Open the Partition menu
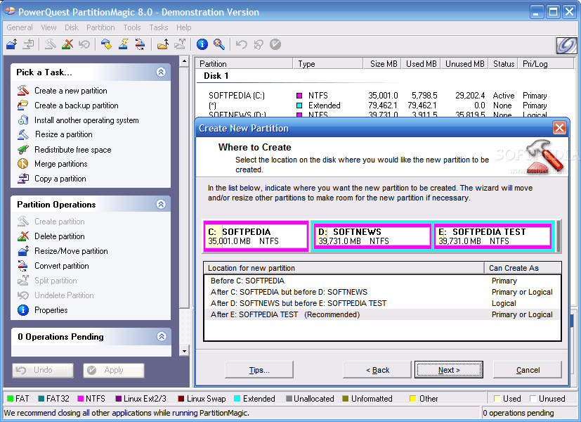Screen dimensions: 581x422 point(100,27)
